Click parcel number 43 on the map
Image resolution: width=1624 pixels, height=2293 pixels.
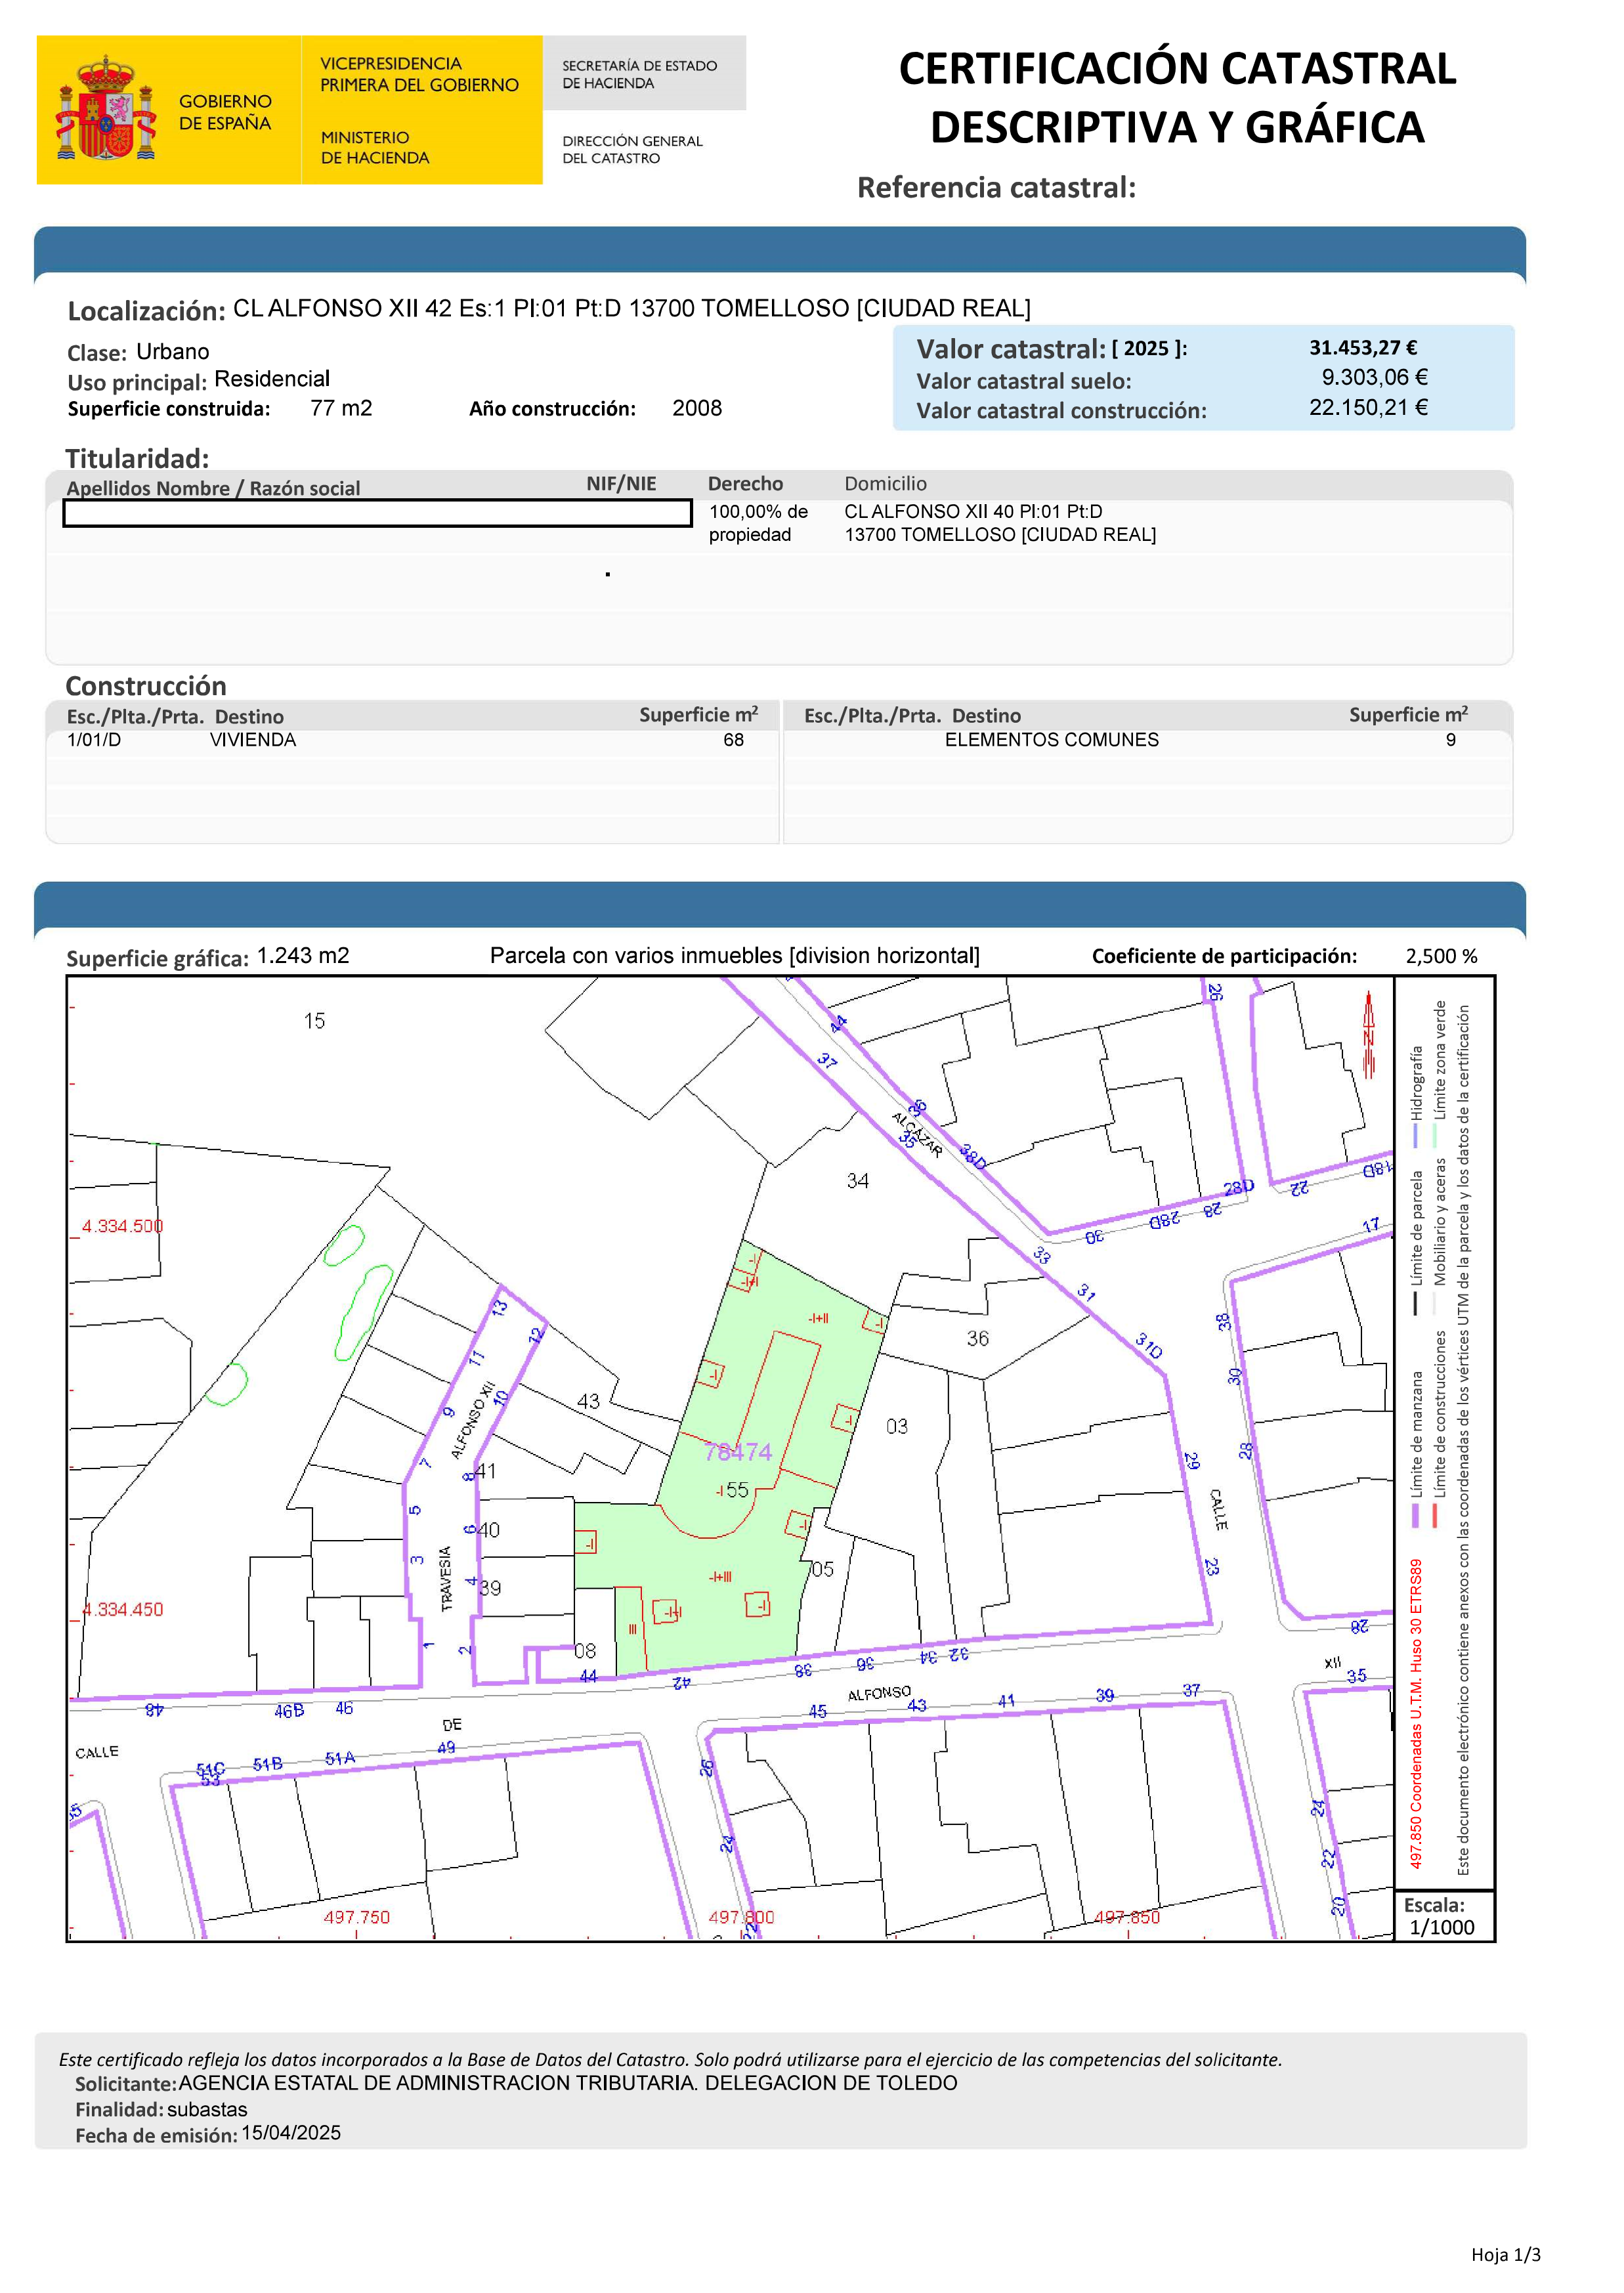coord(588,1402)
